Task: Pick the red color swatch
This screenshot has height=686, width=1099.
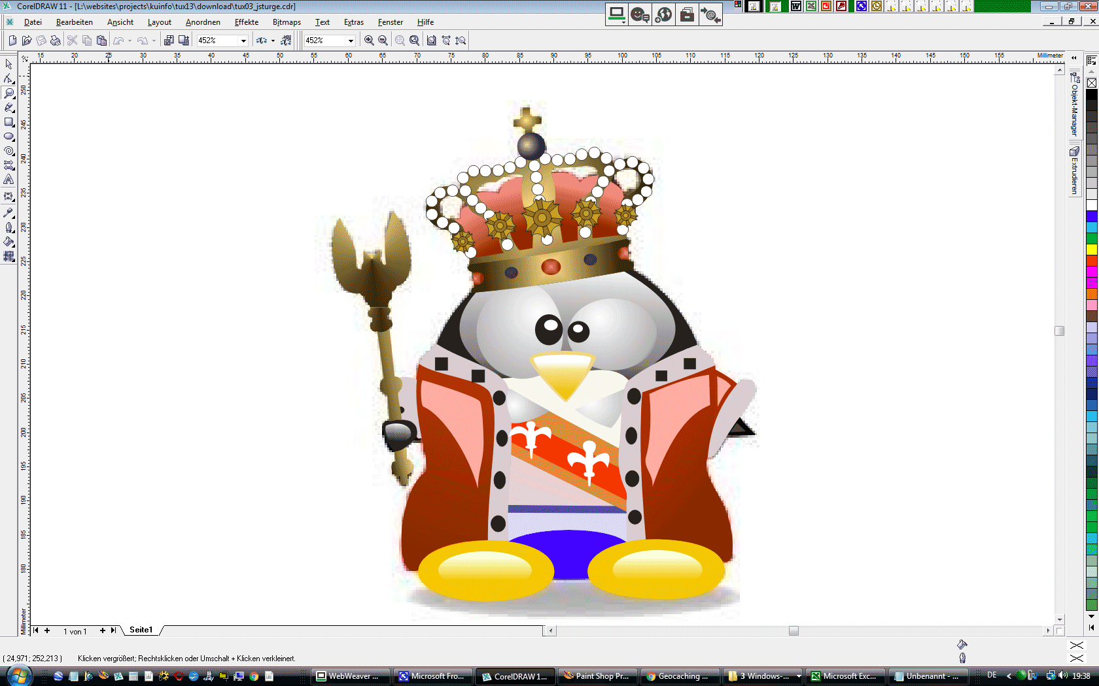Action: pyautogui.click(x=1092, y=261)
